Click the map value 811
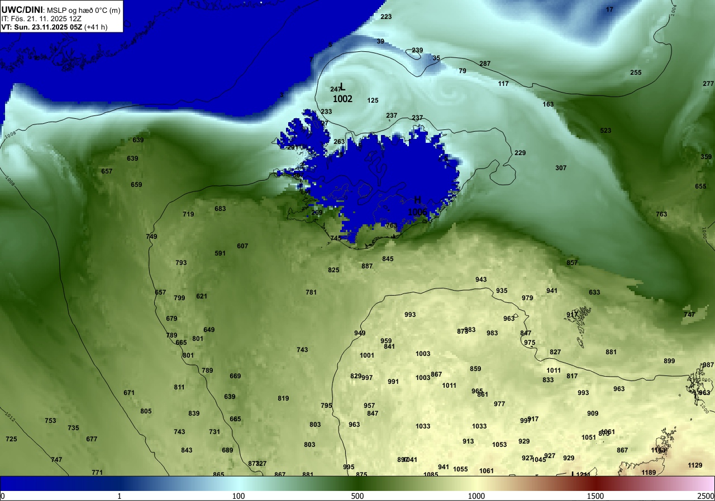Viewport: 715px width, 501px height. point(179,387)
